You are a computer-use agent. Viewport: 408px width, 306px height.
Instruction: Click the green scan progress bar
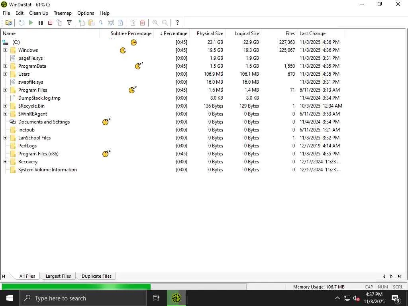pos(76,287)
